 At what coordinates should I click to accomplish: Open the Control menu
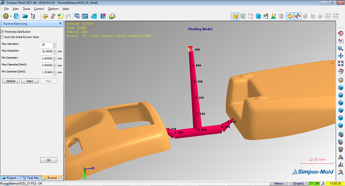pos(39,9)
